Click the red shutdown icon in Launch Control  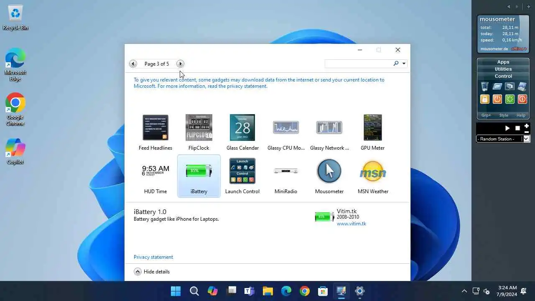click(x=522, y=99)
